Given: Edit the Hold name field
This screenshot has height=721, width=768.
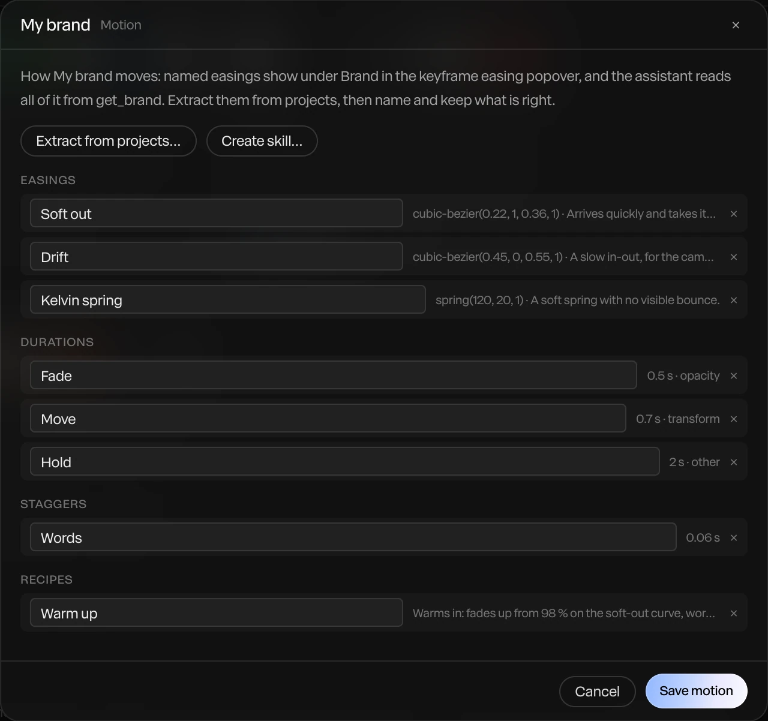Looking at the screenshot, I should (x=345, y=461).
